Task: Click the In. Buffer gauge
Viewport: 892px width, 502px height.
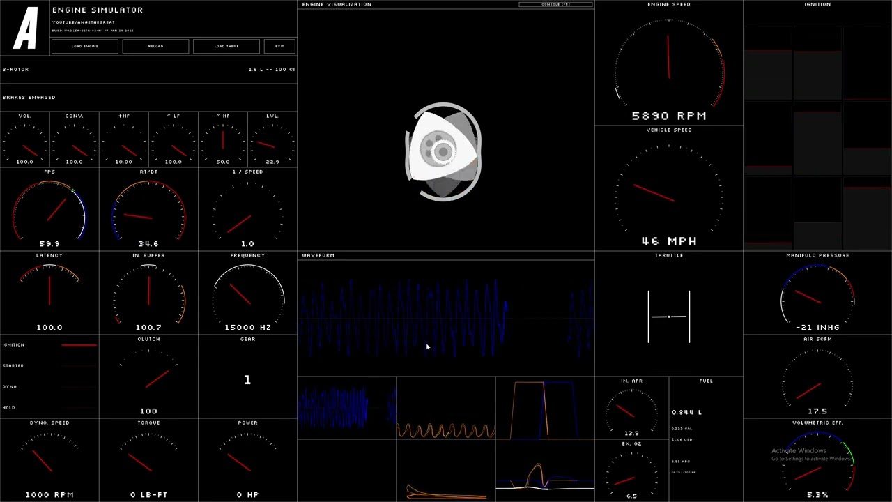Action: [148, 293]
